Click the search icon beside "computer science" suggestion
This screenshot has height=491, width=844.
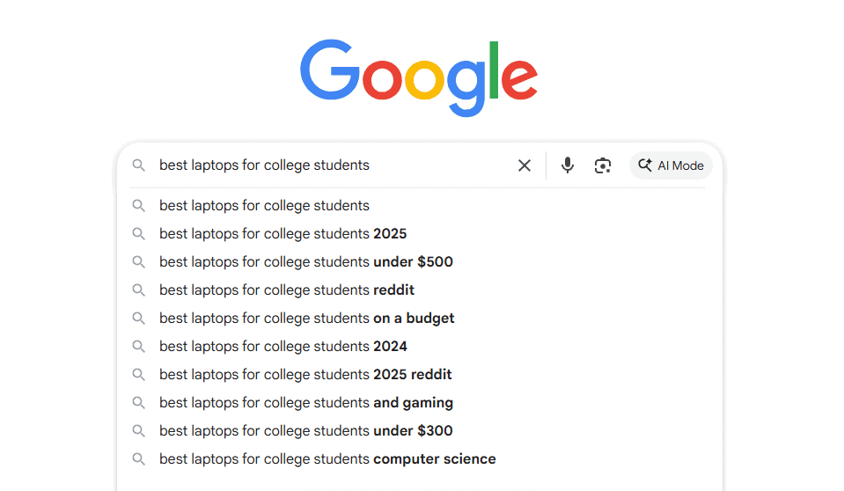pyautogui.click(x=138, y=459)
